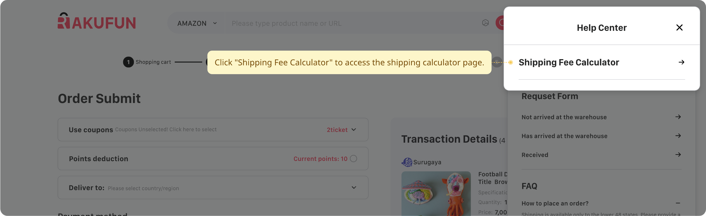Expand the Use coupons selector

pos(354,130)
